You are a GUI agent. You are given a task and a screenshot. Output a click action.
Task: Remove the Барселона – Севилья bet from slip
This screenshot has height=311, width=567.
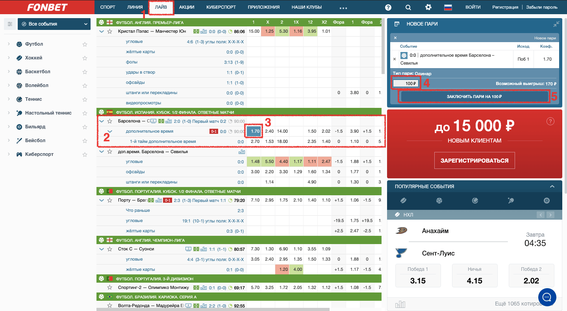coord(395,59)
